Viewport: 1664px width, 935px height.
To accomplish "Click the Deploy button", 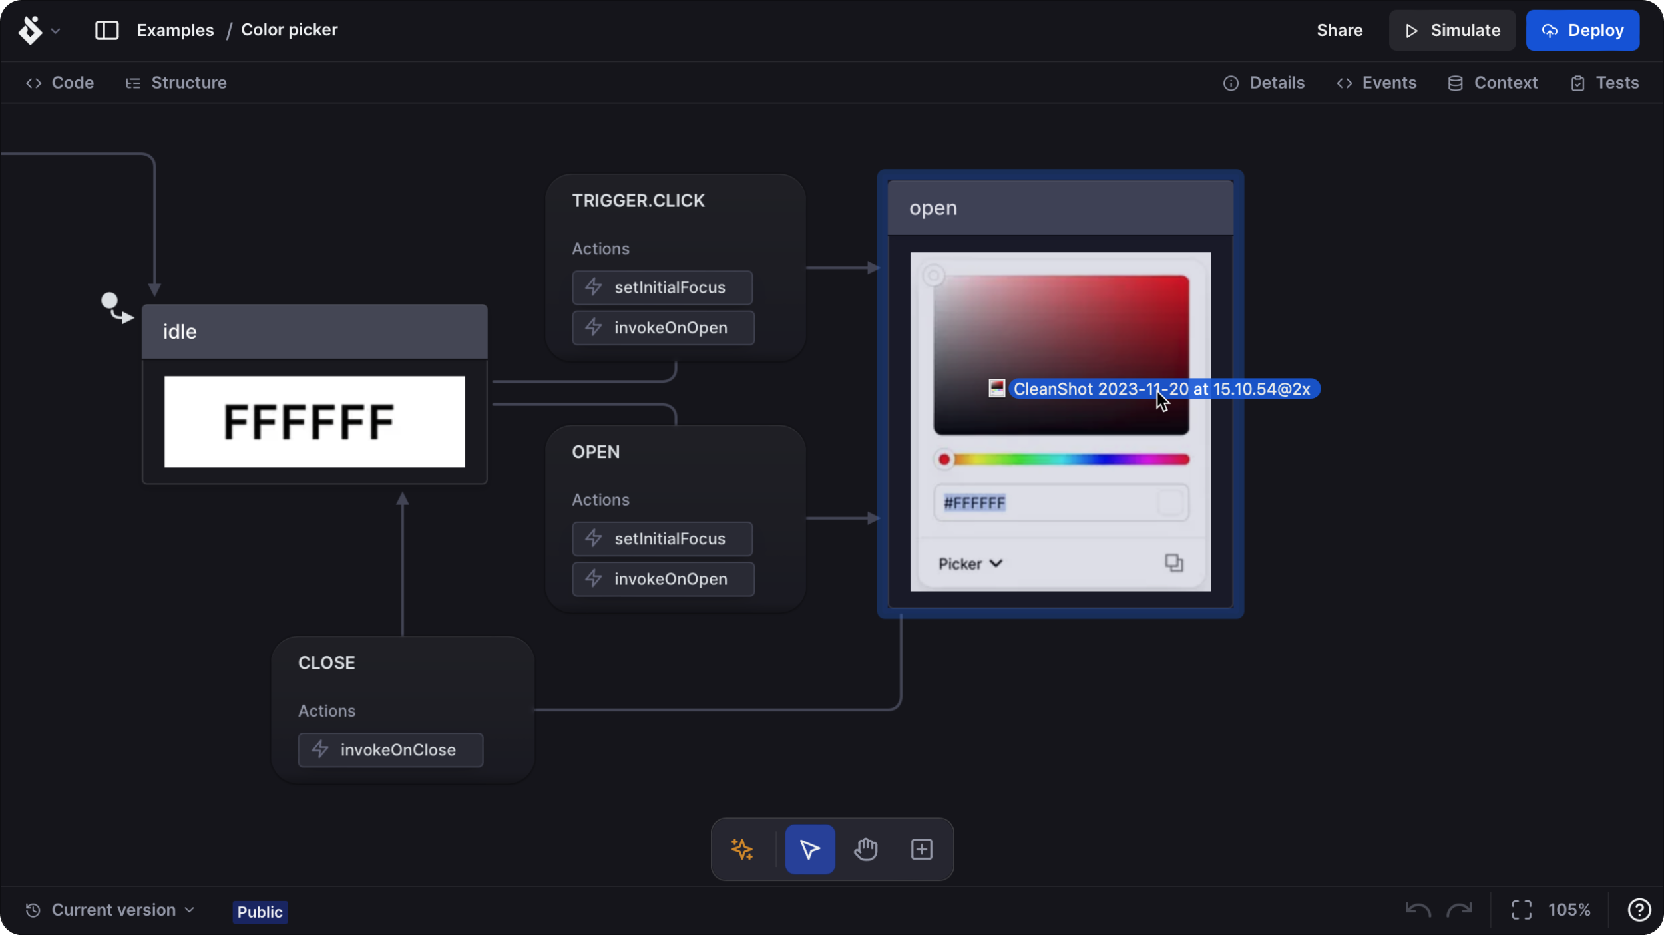I will pos(1582,29).
